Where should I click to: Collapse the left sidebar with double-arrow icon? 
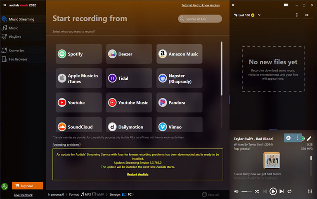[5, 5]
